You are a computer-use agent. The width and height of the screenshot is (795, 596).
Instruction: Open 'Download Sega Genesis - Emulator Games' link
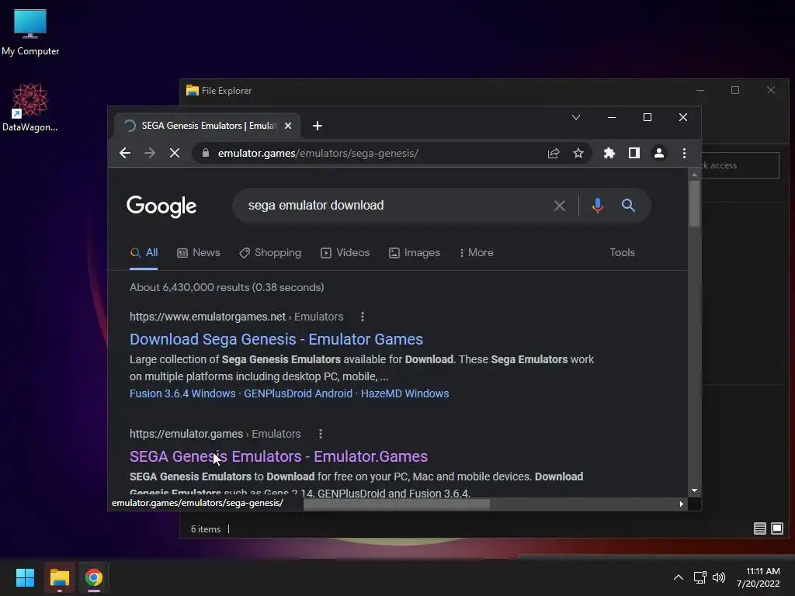(x=276, y=339)
